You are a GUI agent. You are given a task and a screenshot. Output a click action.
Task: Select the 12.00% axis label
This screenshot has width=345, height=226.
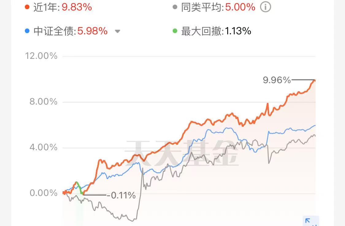coord(41,56)
